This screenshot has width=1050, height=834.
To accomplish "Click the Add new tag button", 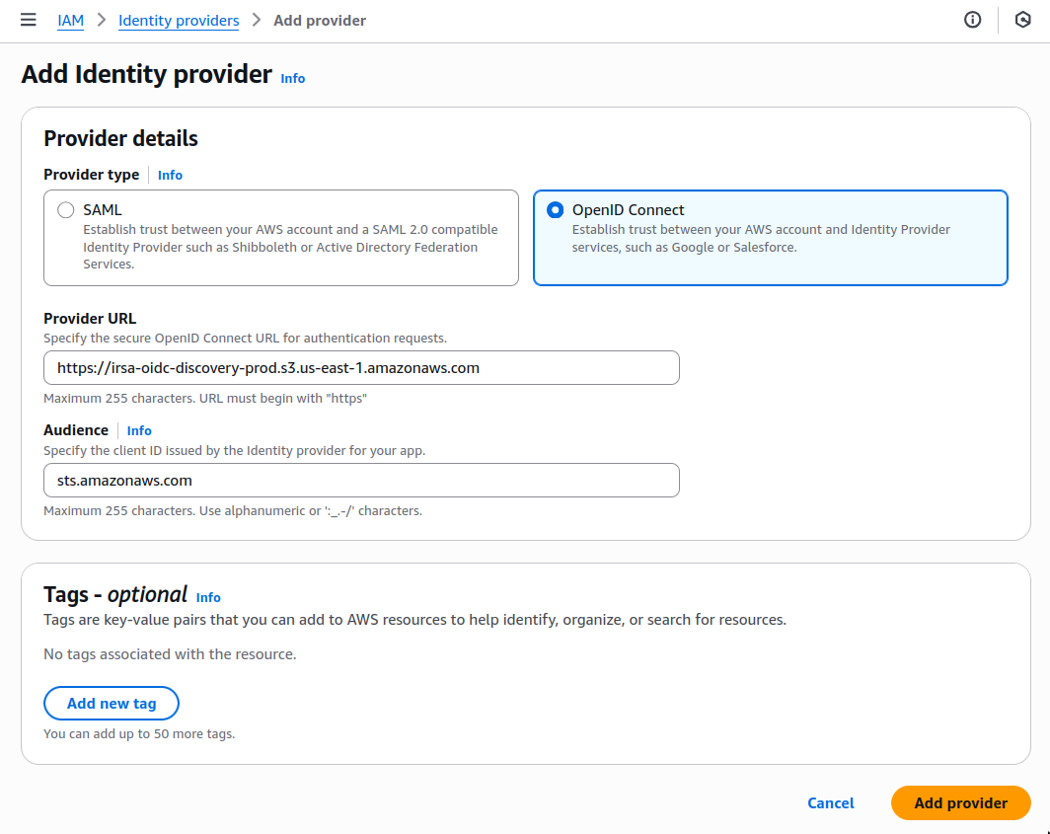I will tap(112, 703).
